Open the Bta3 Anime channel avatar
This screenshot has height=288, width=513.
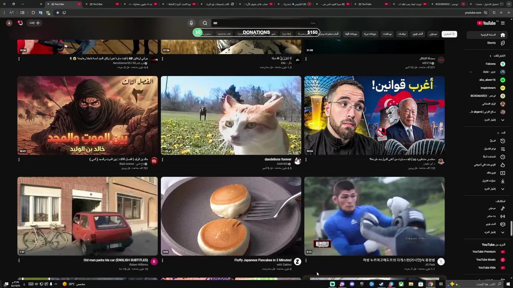154,161
